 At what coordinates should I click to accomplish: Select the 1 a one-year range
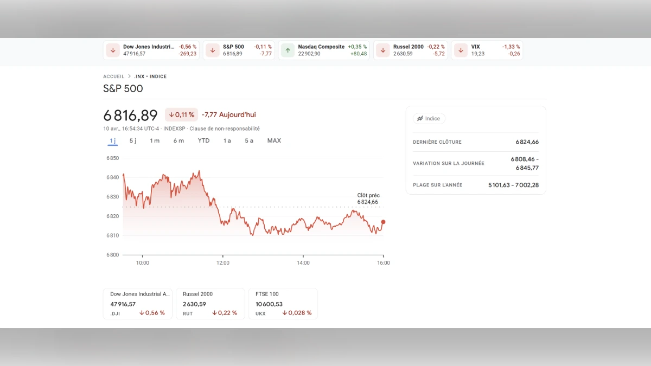[x=227, y=140]
